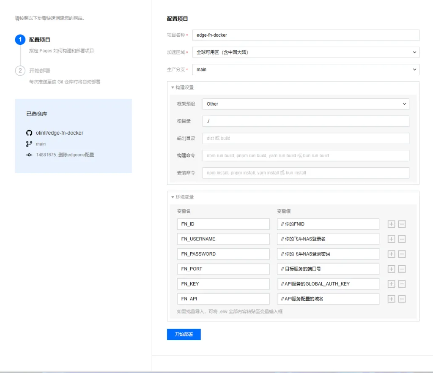
Task: Click the FN_PORT variable value field
Action: point(328,269)
